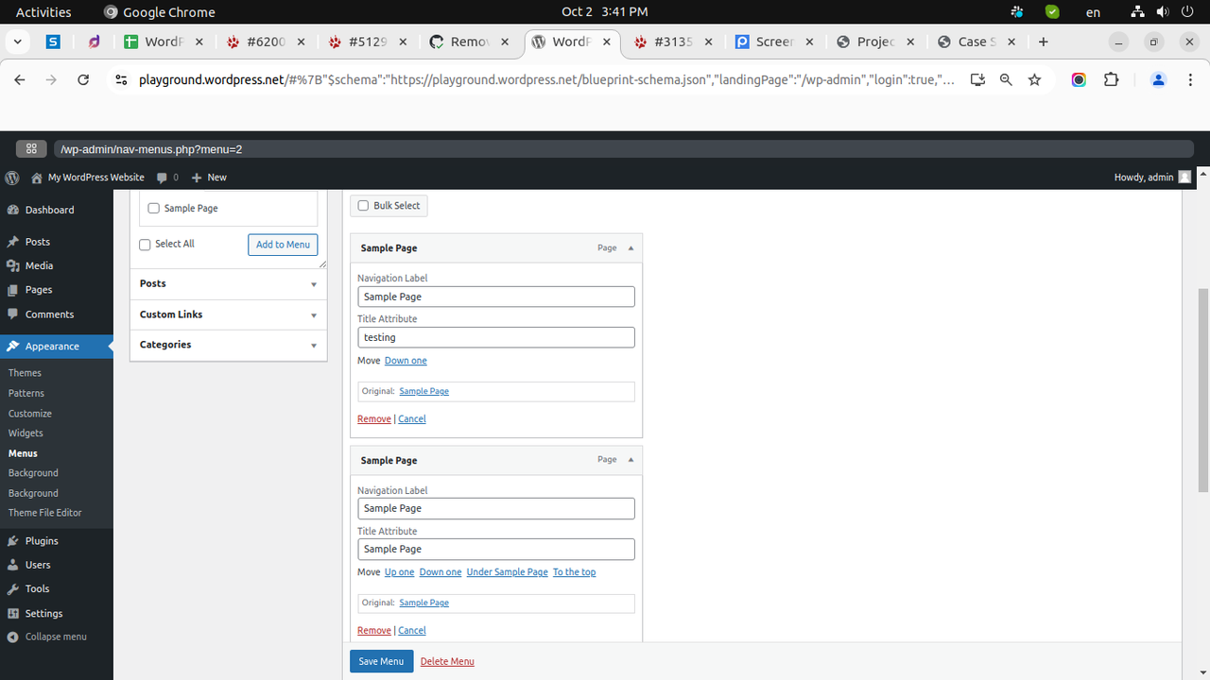Open the comments bubble in admin bar

click(x=167, y=178)
